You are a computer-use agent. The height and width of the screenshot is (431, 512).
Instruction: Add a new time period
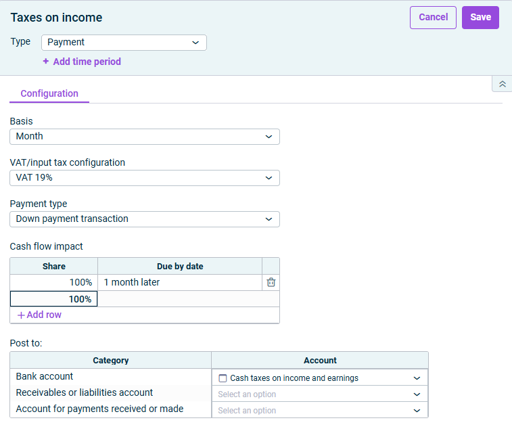click(x=82, y=62)
